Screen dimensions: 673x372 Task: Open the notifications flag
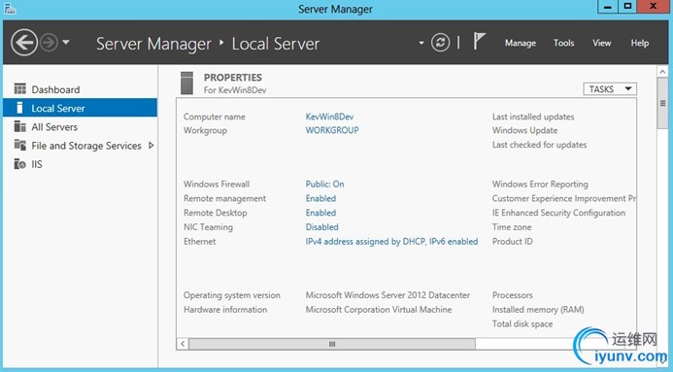tap(479, 42)
